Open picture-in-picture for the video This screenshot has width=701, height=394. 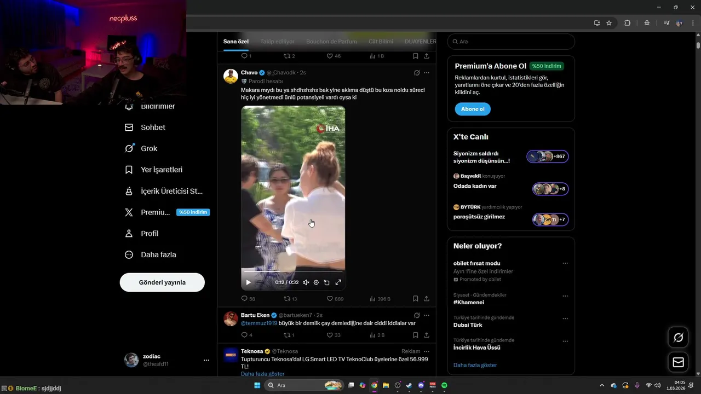tap(326, 282)
